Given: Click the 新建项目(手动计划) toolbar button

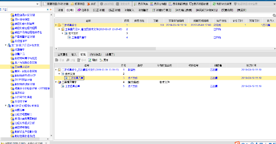Looking at the screenshot, I should 56,4.
